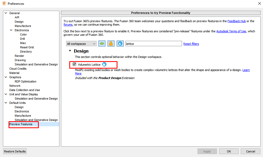Collapse the General category in the sidebar
Screen dimensions: 263x157
[x=5, y=13]
